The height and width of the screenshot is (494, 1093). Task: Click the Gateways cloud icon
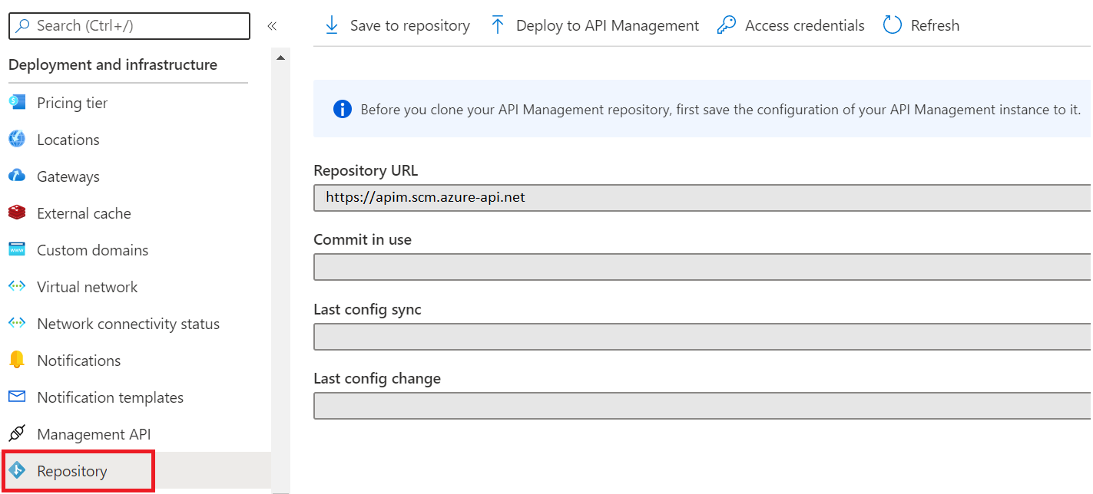point(17,176)
